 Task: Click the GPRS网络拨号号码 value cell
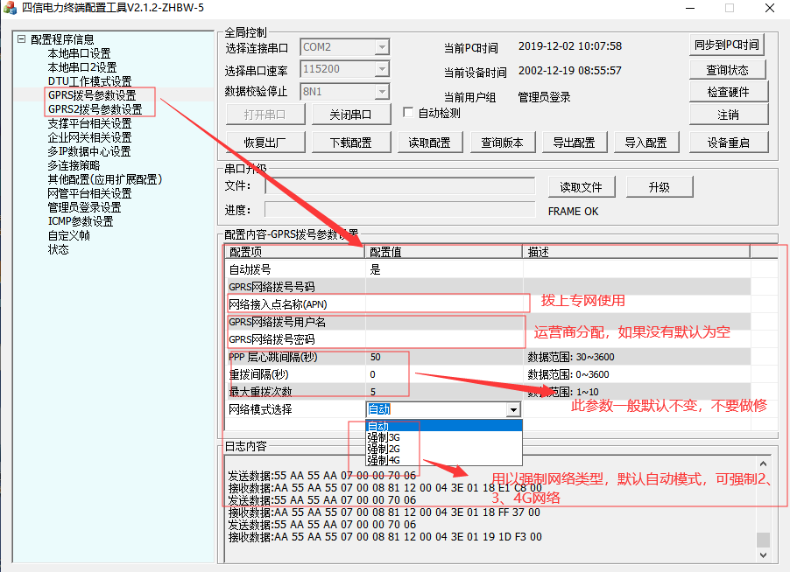[444, 287]
